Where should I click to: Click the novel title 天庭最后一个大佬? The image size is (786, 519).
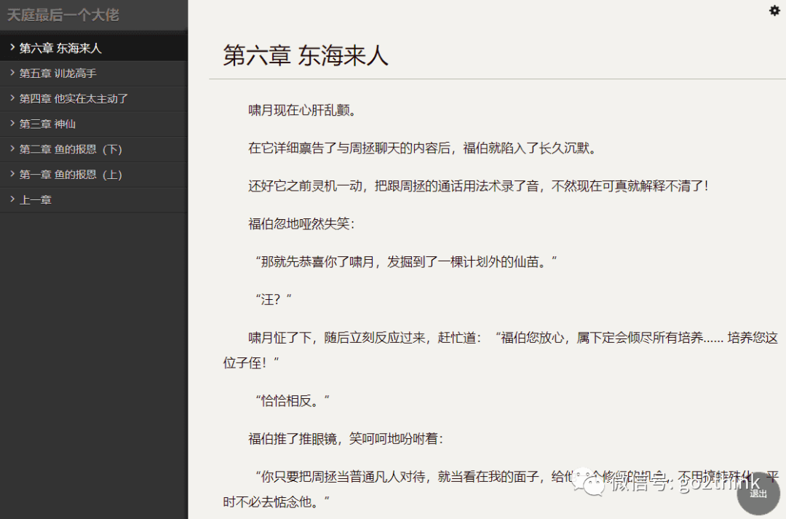pos(63,15)
